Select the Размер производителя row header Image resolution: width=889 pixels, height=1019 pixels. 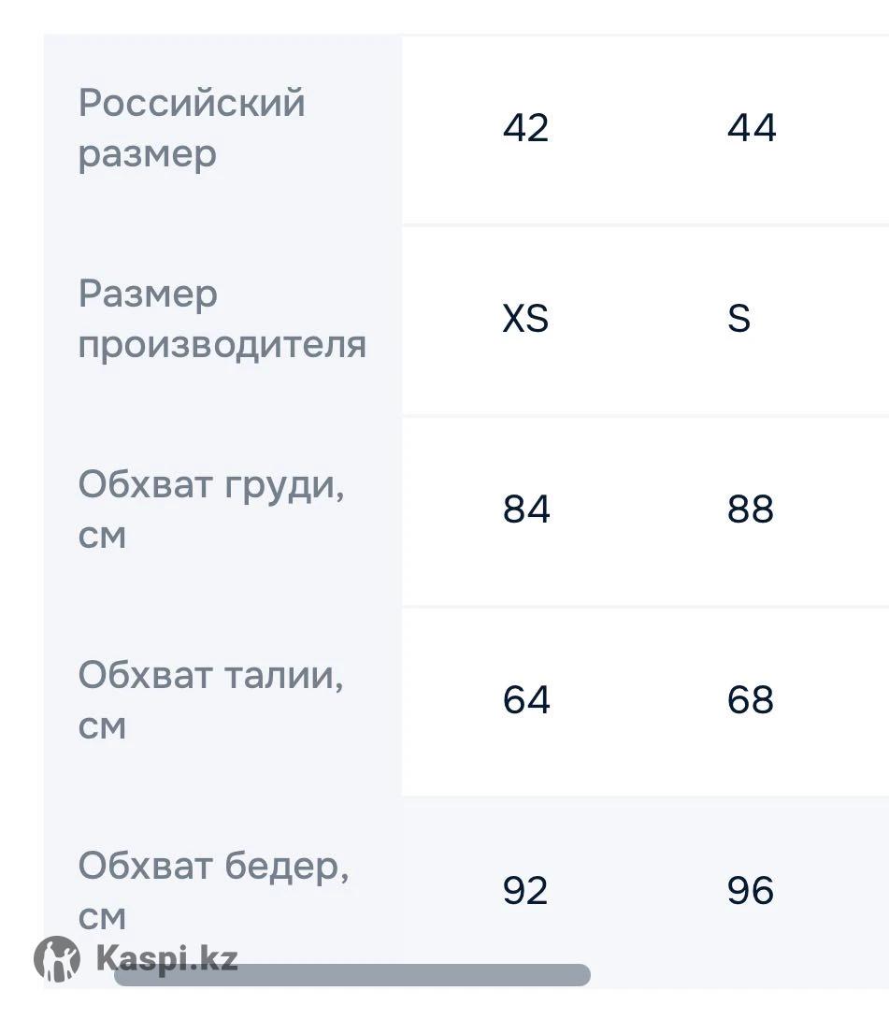pos(222,319)
